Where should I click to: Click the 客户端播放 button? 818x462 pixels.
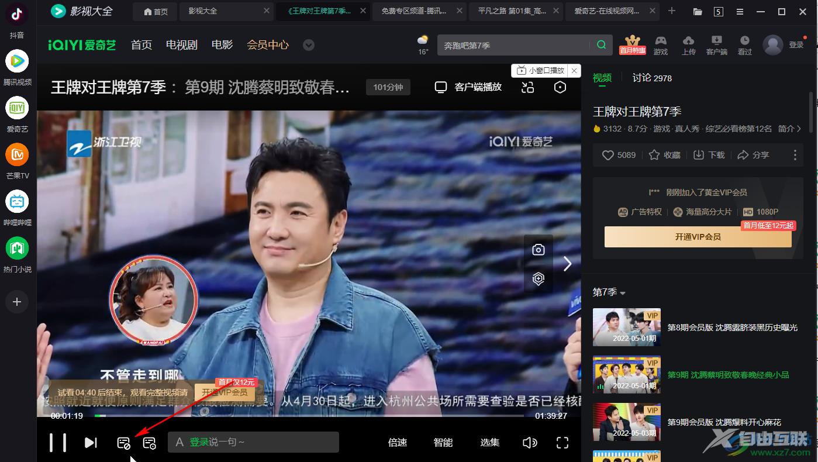click(469, 87)
